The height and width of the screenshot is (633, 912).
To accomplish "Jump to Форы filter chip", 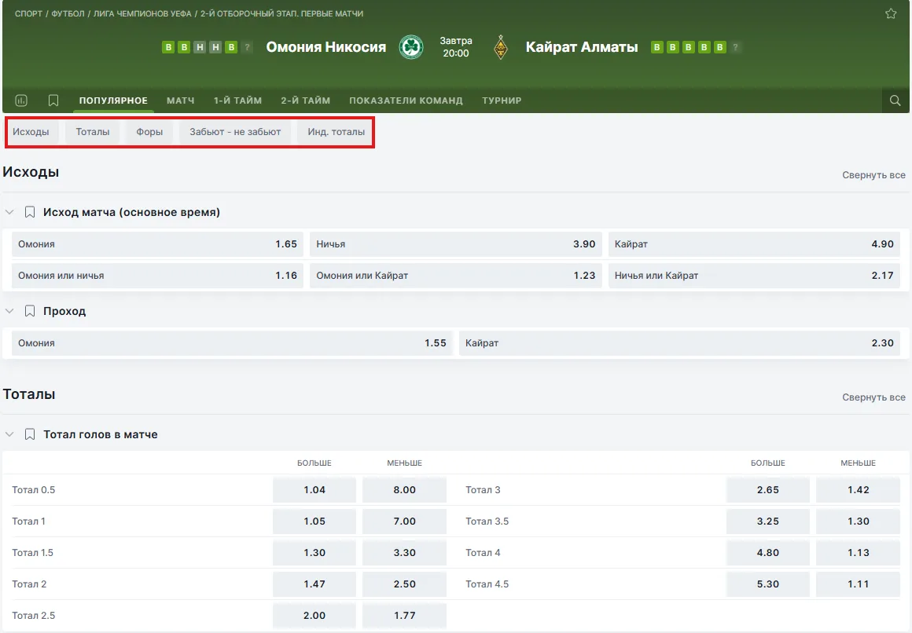I will [x=149, y=132].
